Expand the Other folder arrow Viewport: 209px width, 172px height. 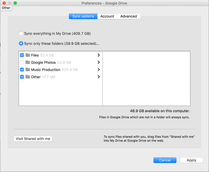point(99,77)
